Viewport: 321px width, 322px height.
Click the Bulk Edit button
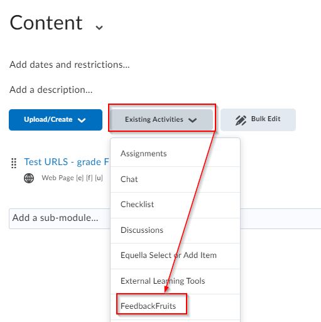(258, 120)
